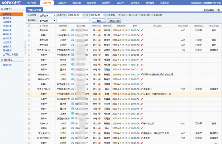This screenshot has width=222, height=144.
Task: Tick the select-all checkbox in the table header
Action: click(29, 25)
